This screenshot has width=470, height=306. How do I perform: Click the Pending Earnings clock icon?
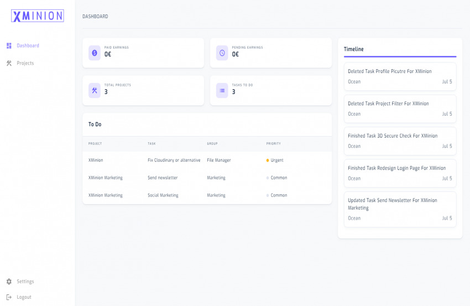(222, 53)
